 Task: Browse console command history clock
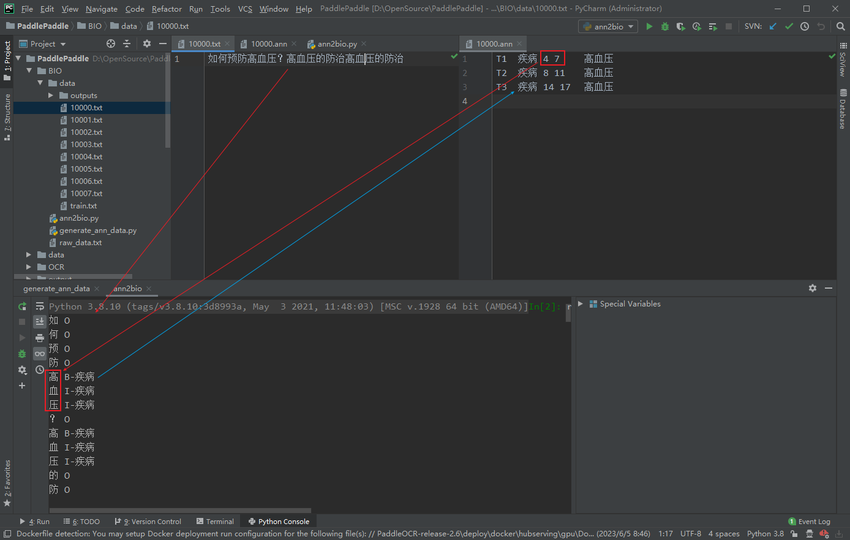(40, 370)
